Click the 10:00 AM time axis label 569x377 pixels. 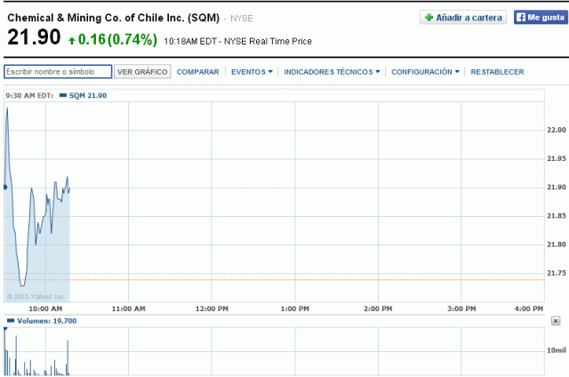pyautogui.click(x=45, y=309)
